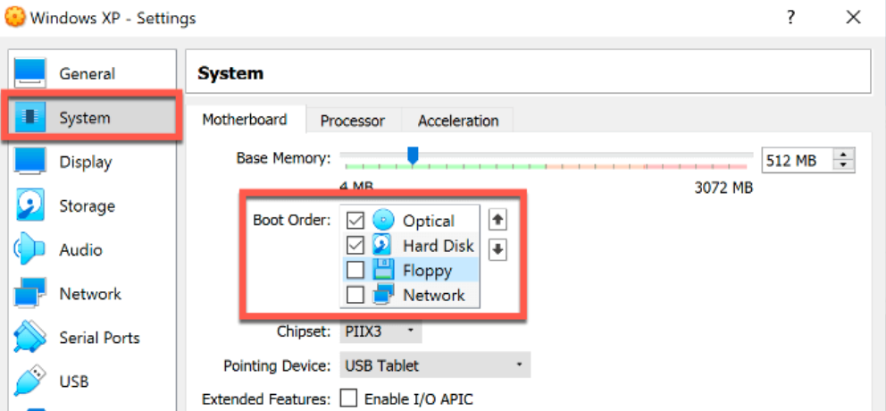886x411 pixels.
Task: Expand the Chipset PIIX3 dropdown
Action: tap(380, 331)
